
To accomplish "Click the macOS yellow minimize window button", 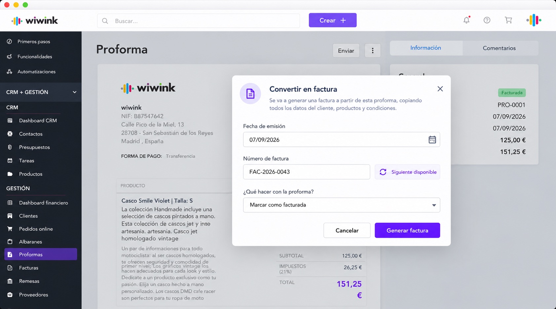I will click(16, 5).
